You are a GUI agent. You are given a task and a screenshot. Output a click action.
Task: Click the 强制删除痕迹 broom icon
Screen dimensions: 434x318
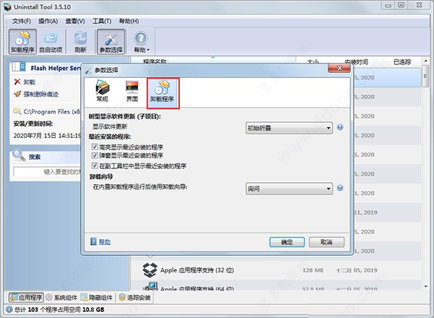click(x=17, y=94)
